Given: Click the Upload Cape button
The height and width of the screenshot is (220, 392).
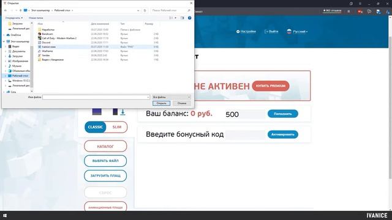Looking at the screenshot, I should tap(105, 175).
